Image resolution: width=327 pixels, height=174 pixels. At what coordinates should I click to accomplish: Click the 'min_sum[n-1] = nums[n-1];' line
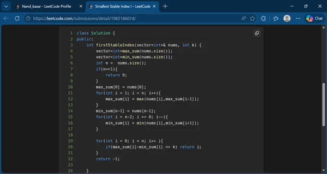point(126,111)
